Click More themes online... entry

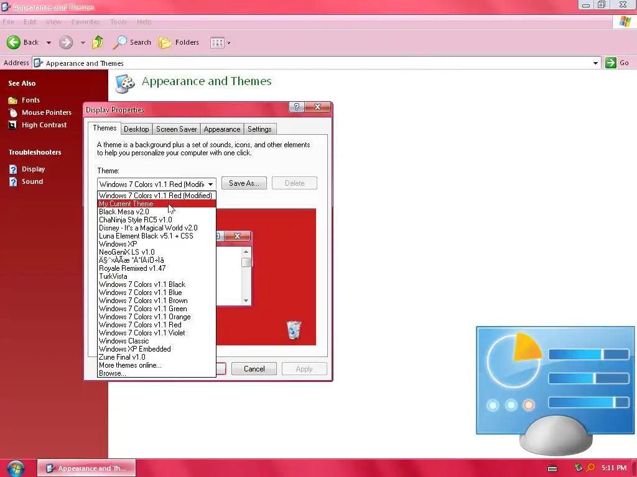point(157,365)
